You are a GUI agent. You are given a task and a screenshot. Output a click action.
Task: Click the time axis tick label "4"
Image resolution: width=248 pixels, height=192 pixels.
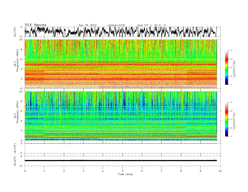[x=103, y=171]
